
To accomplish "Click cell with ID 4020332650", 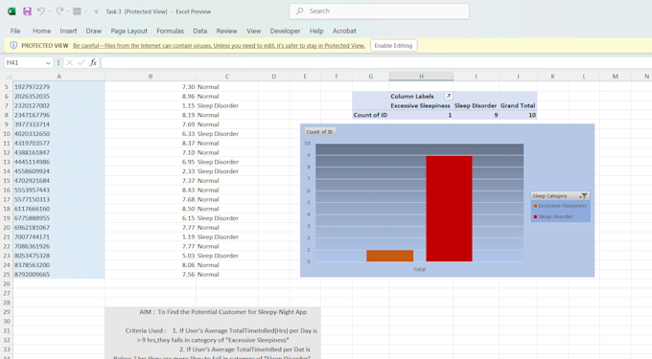I will click(58, 134).
